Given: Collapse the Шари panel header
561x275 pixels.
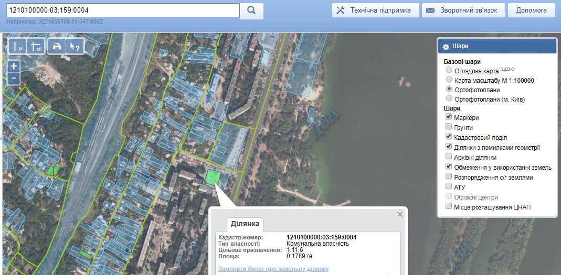Looking at the screenshot, I should pos(496,46).
